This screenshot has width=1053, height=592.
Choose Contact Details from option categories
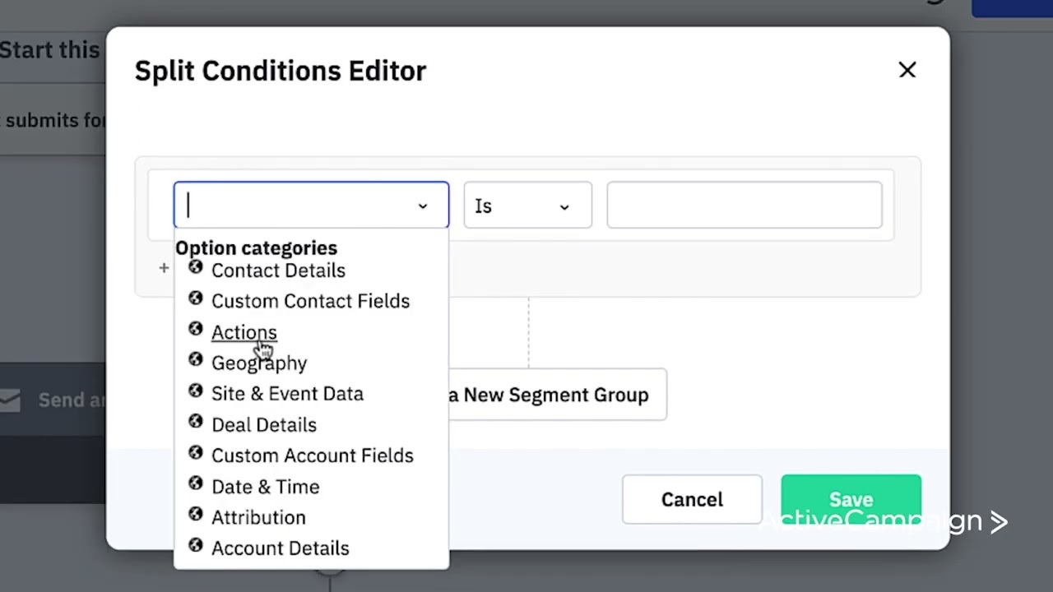tap(278, 270)
